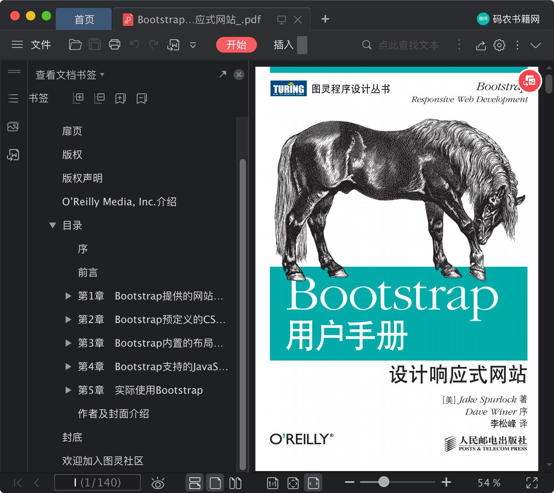Click the presentation screen icon in the PDF tab

click(x=282, y=20)
